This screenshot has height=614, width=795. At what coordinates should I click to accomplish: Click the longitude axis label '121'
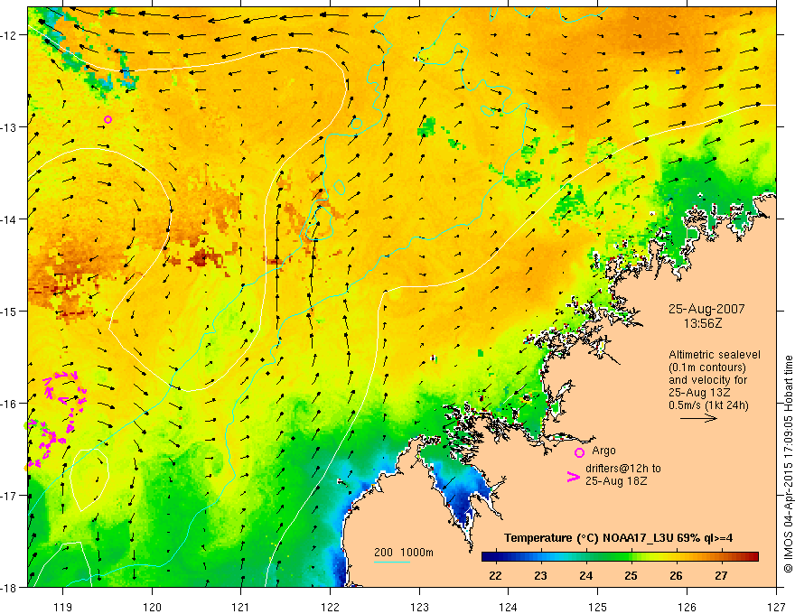click(241, 607)
